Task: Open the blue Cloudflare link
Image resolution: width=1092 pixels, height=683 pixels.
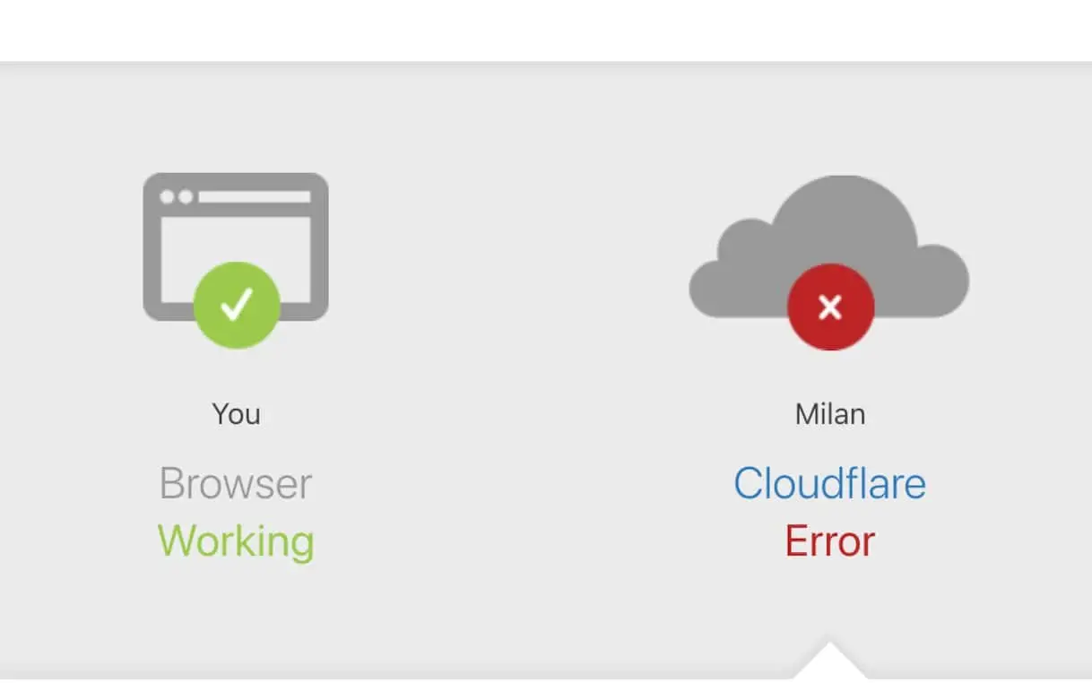Action: 829,484
